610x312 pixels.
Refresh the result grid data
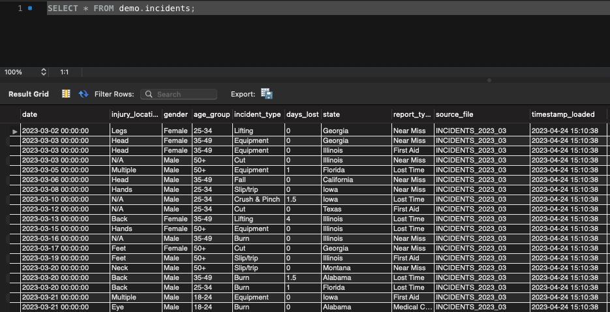pyautogui.click(x=84, y=94)
